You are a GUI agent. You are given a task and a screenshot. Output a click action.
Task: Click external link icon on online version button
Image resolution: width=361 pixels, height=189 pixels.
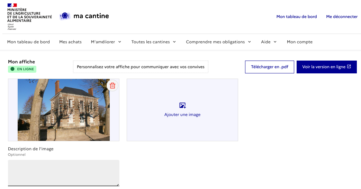[x=349, y=67]
